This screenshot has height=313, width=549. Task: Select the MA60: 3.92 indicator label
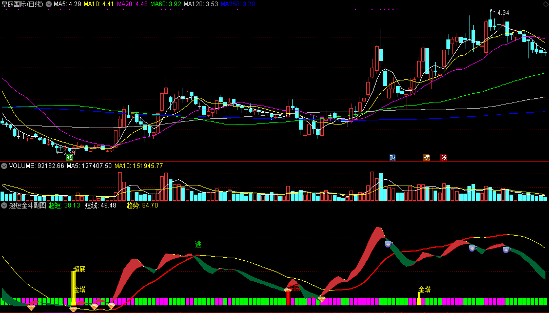click(166, 4)
